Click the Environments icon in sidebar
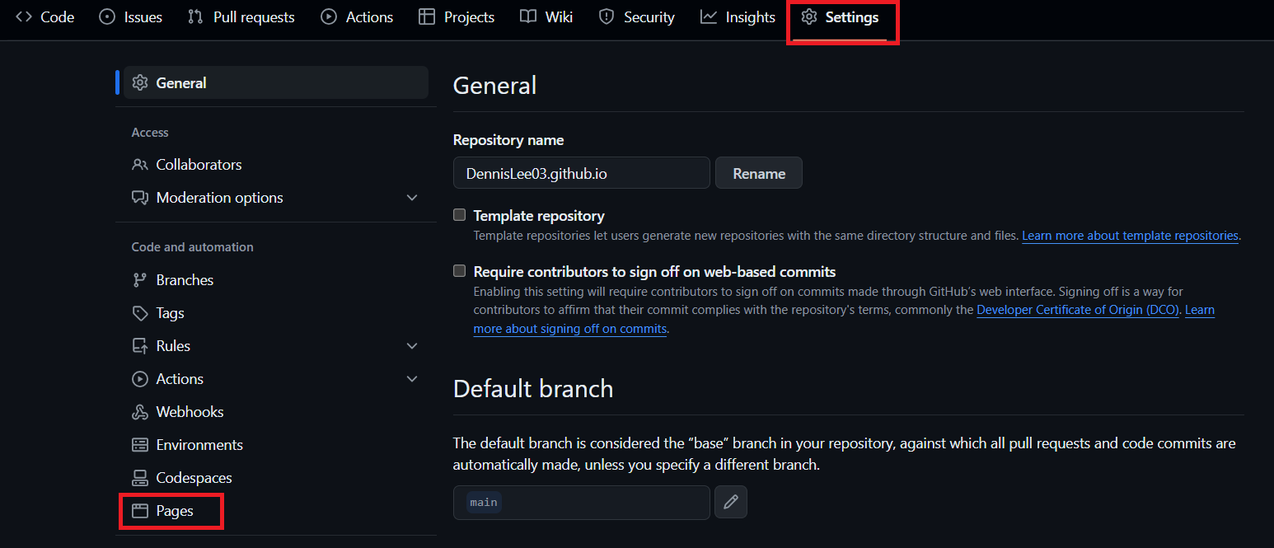This screenshot has height=548, width=1274. coord(140,445)
